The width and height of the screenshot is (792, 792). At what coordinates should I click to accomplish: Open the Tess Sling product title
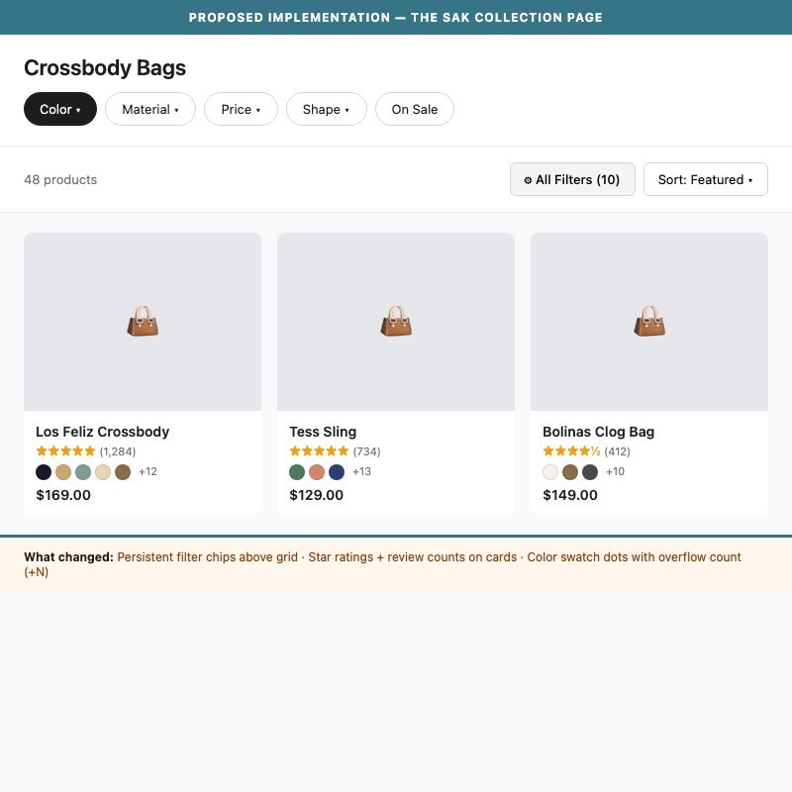point(323,432)
